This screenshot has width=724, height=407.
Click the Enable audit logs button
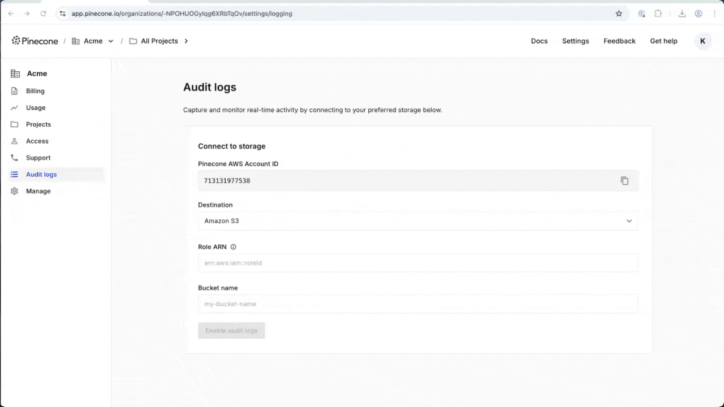231,331
